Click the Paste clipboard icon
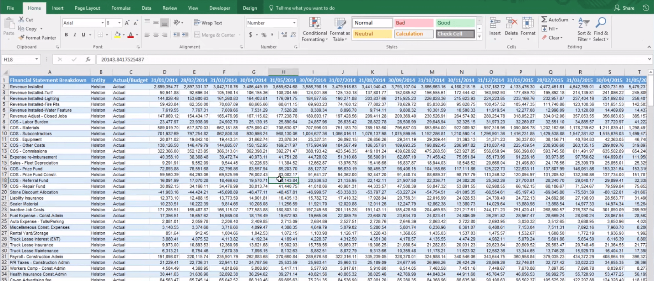 9,24
